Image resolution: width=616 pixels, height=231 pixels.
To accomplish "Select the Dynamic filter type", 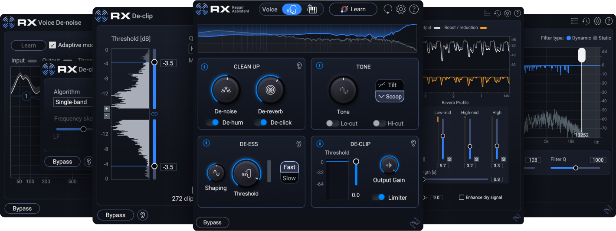I will 579,38.
